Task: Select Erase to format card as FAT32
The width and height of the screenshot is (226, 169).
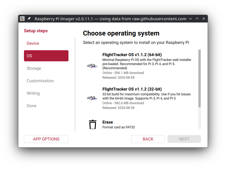Action: [x=141, y=124]
